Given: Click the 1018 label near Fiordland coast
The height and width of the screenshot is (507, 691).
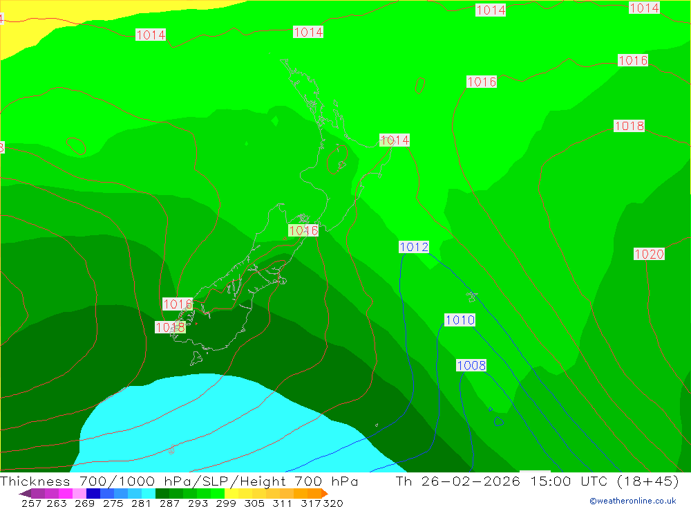Looking at the screenshot, I should (x=170, y=327).
